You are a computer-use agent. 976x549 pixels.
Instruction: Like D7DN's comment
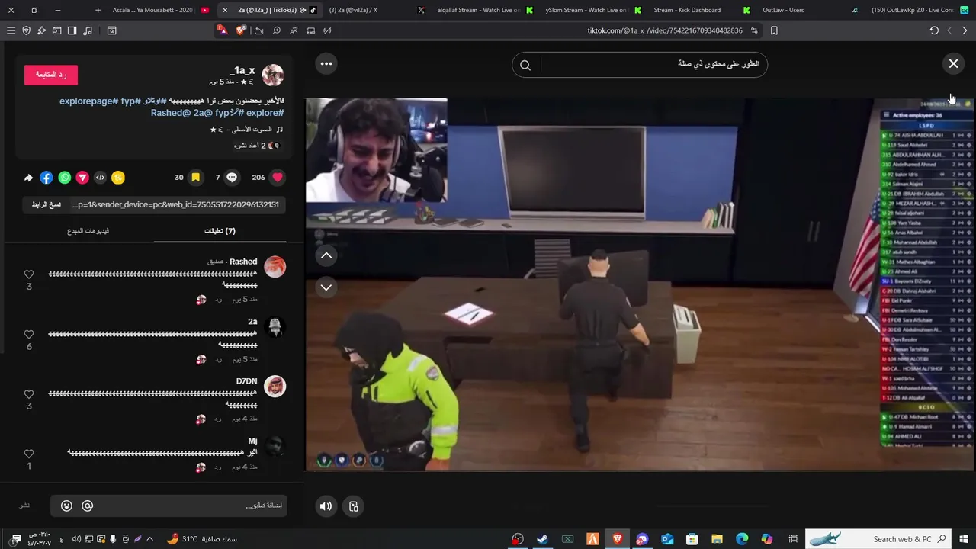pyautogui.click(x=29, y=394)
